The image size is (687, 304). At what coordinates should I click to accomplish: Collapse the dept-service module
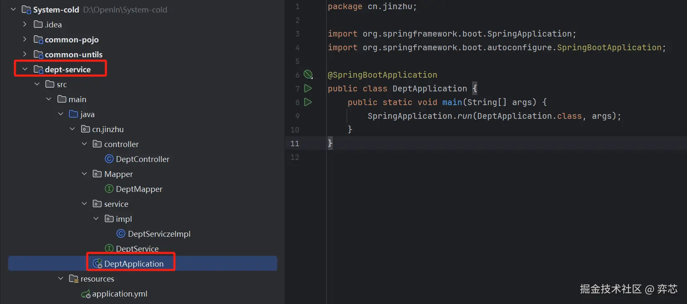(x=25, y=69)
